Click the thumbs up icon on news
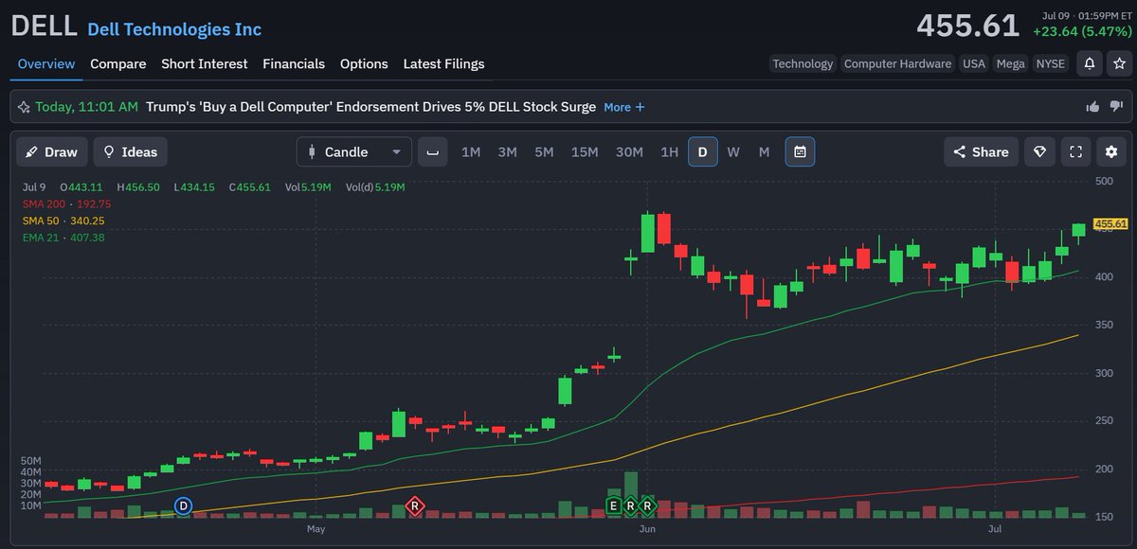The width and height of the screenshot is (1137, 549). click(x=1092, y=107)
